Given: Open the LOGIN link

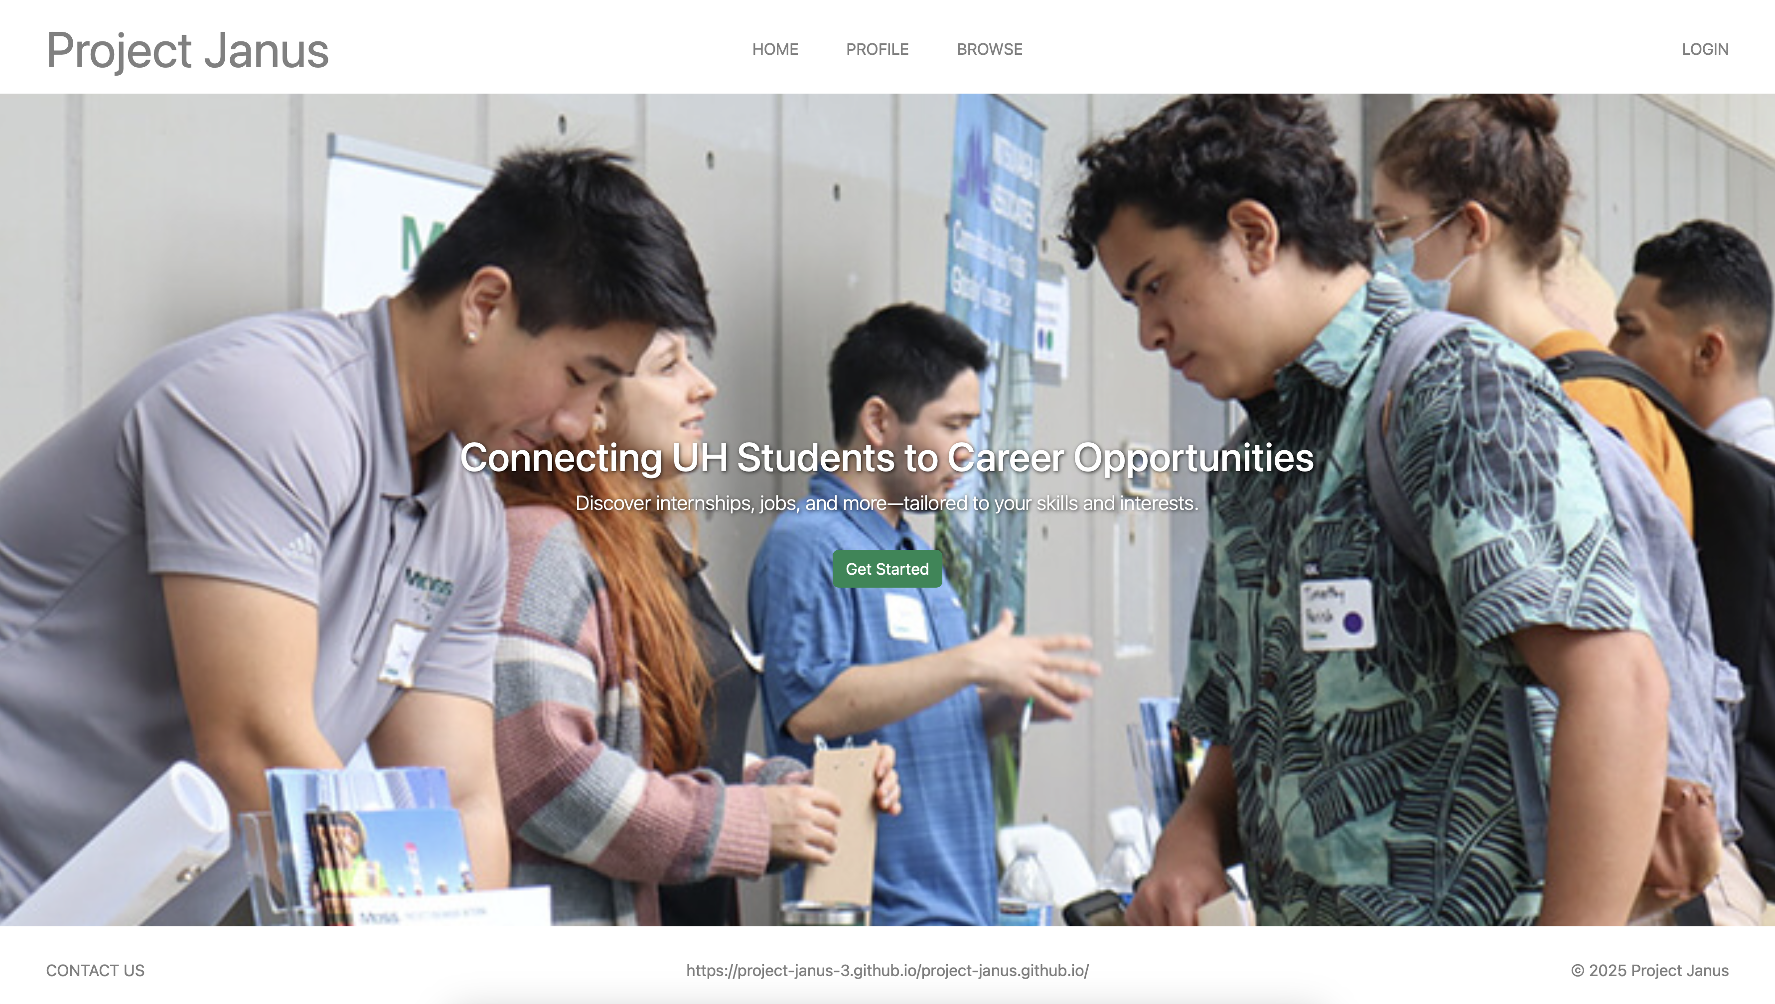Looking at the screenshot, I should [1705, 50].
